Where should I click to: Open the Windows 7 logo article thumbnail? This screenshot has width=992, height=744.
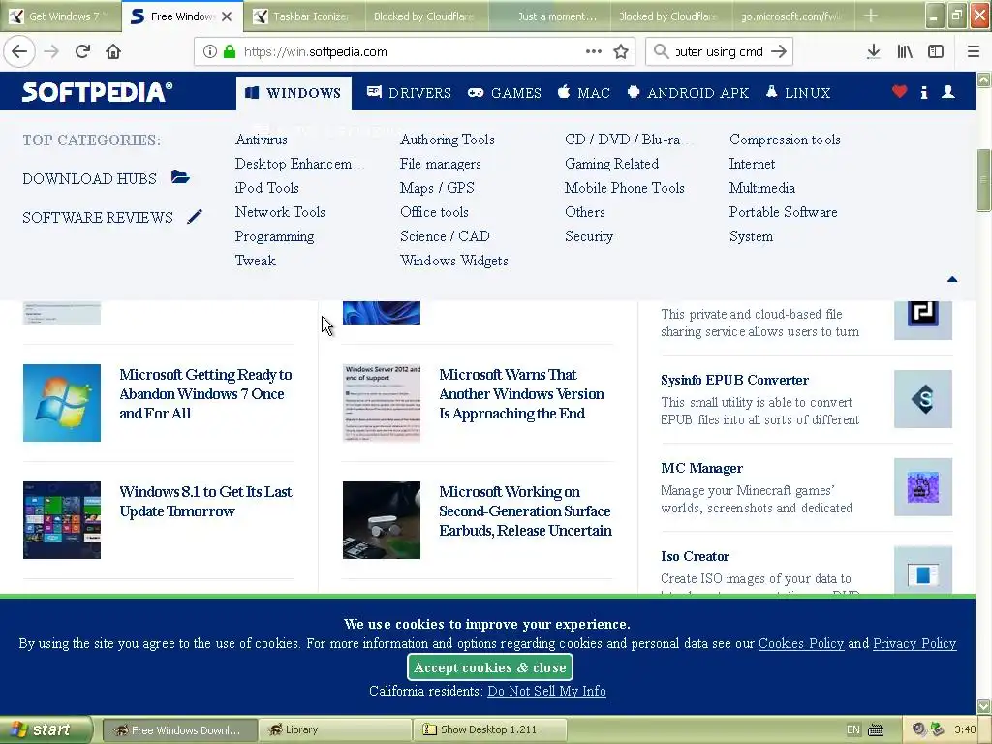[x=62, y=403]
